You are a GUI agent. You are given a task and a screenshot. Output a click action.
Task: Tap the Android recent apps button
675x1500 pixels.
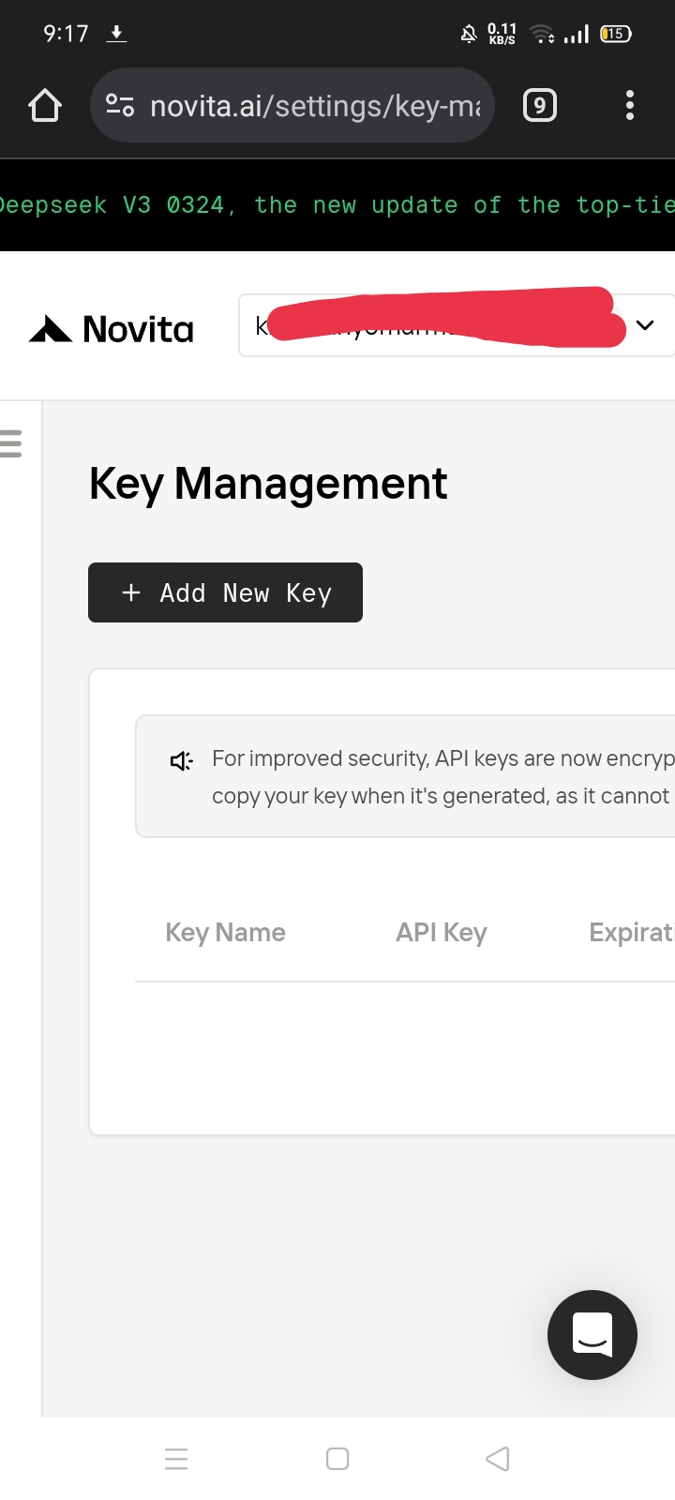[176, 1459]
